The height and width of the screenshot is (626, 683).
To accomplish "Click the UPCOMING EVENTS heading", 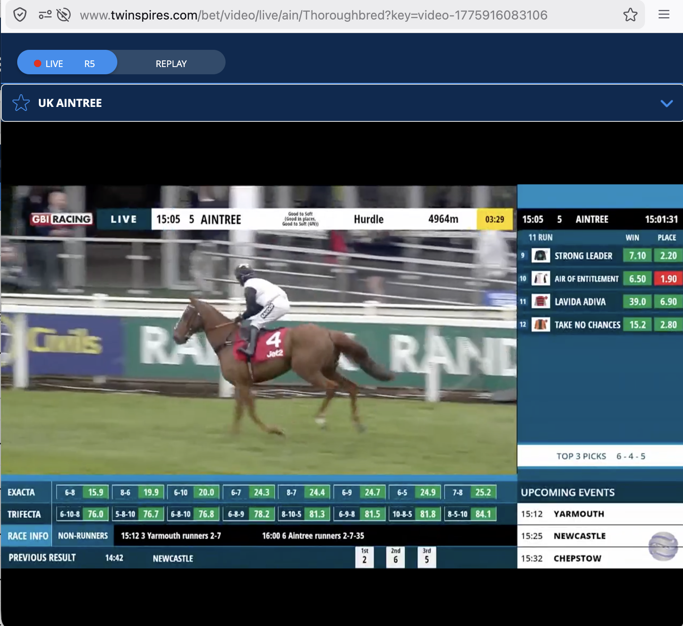I will [x=568, y=492].
